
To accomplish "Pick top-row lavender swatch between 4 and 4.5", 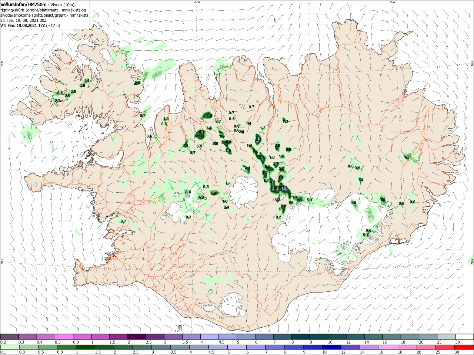I will (x=210, y=337).
